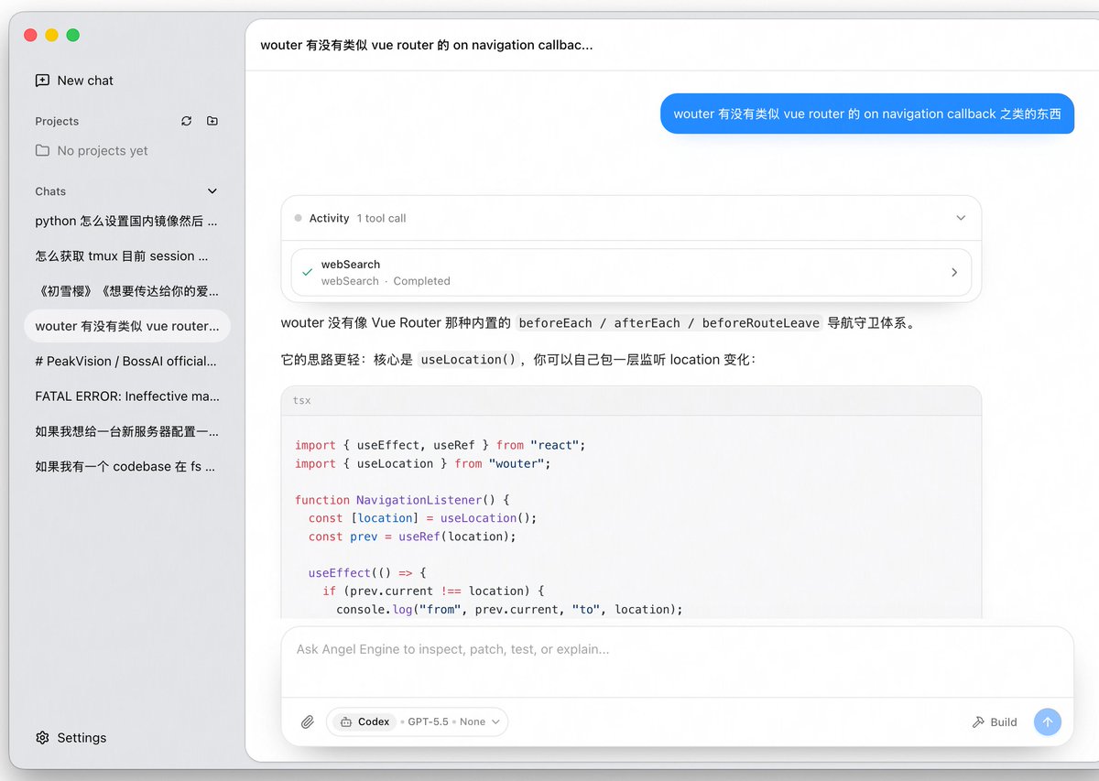Click the 'useLocation()' inline code
Image resolution: width=1099 pixels, height=781 pixels.
coord(469,360)
